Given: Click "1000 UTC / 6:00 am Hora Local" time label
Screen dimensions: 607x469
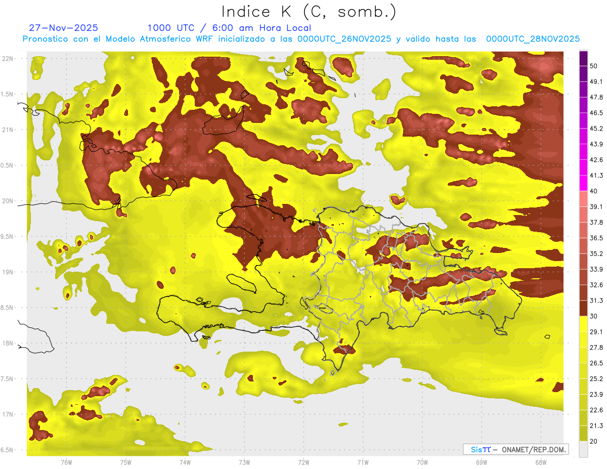Looking at the screenshot, I should click(x=229, y=28).
